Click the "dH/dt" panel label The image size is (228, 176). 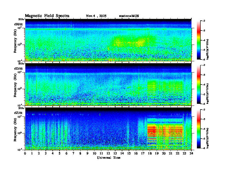18,24
